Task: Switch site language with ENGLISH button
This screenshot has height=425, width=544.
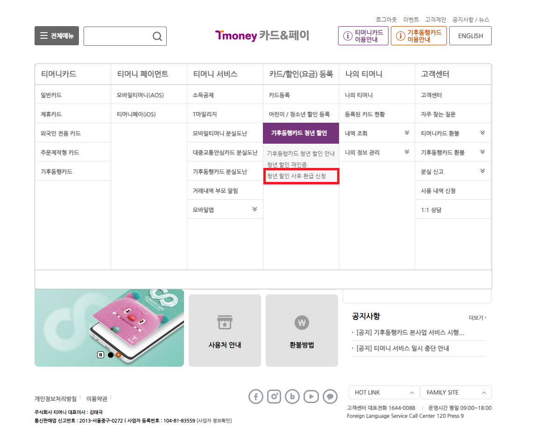Action: [x=470, y=35]
